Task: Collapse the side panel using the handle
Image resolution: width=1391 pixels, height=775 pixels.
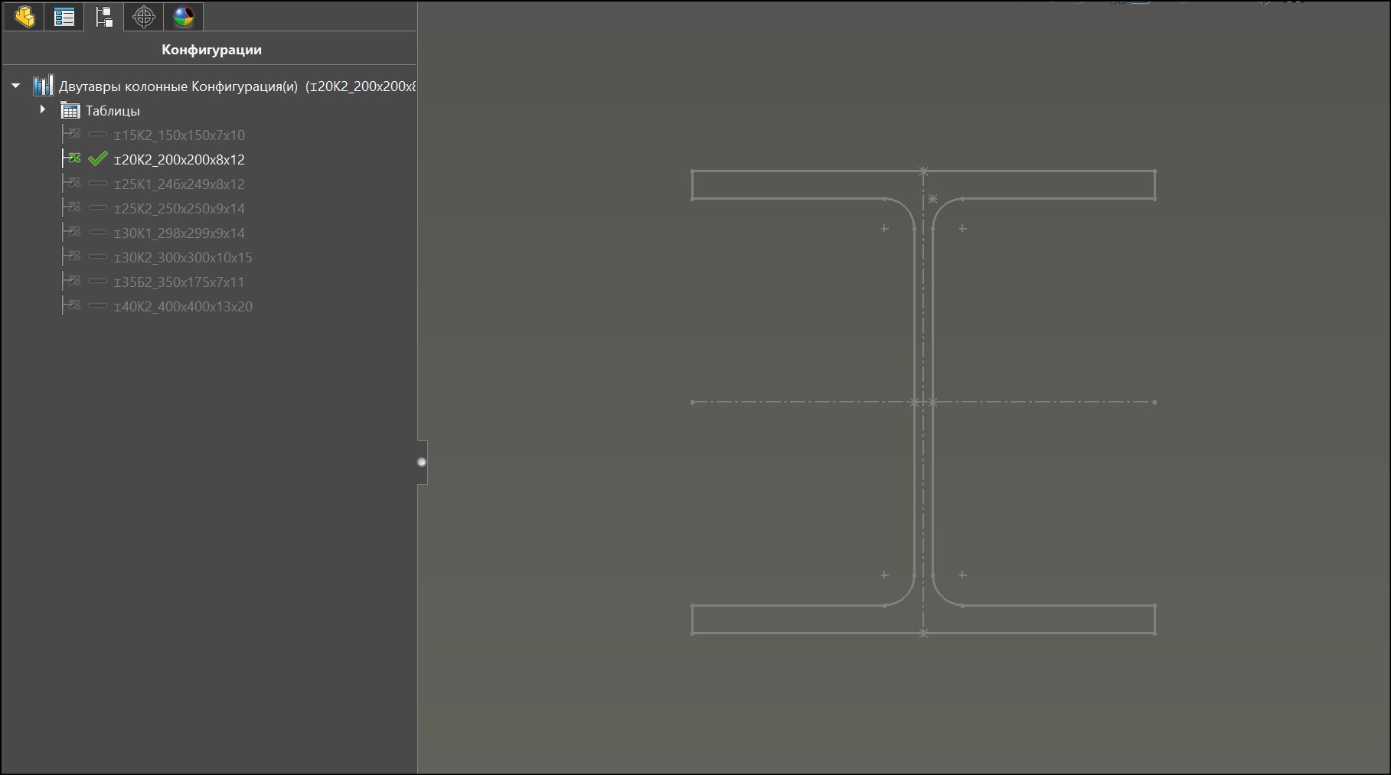Action: 422,462
